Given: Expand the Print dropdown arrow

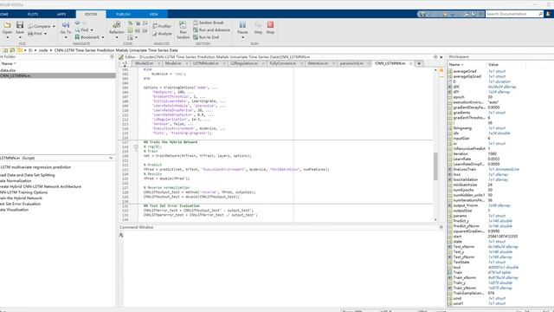Looking at the screenshot, I should [45, 34].
